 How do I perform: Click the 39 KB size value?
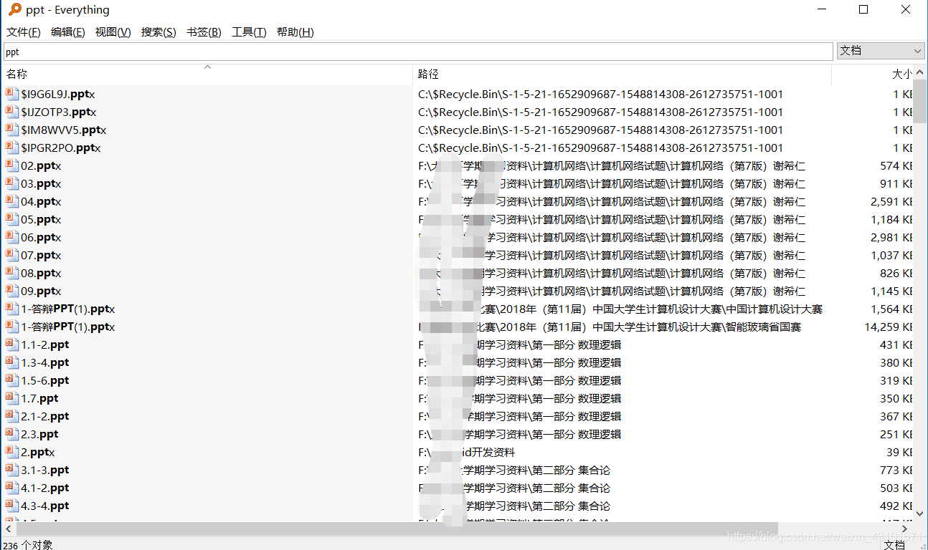899,452
